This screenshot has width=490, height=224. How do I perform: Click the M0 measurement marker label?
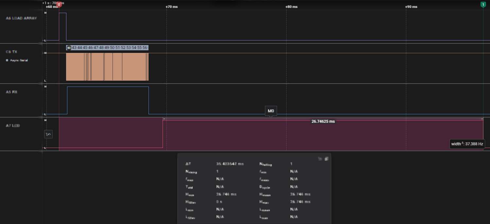271,111
